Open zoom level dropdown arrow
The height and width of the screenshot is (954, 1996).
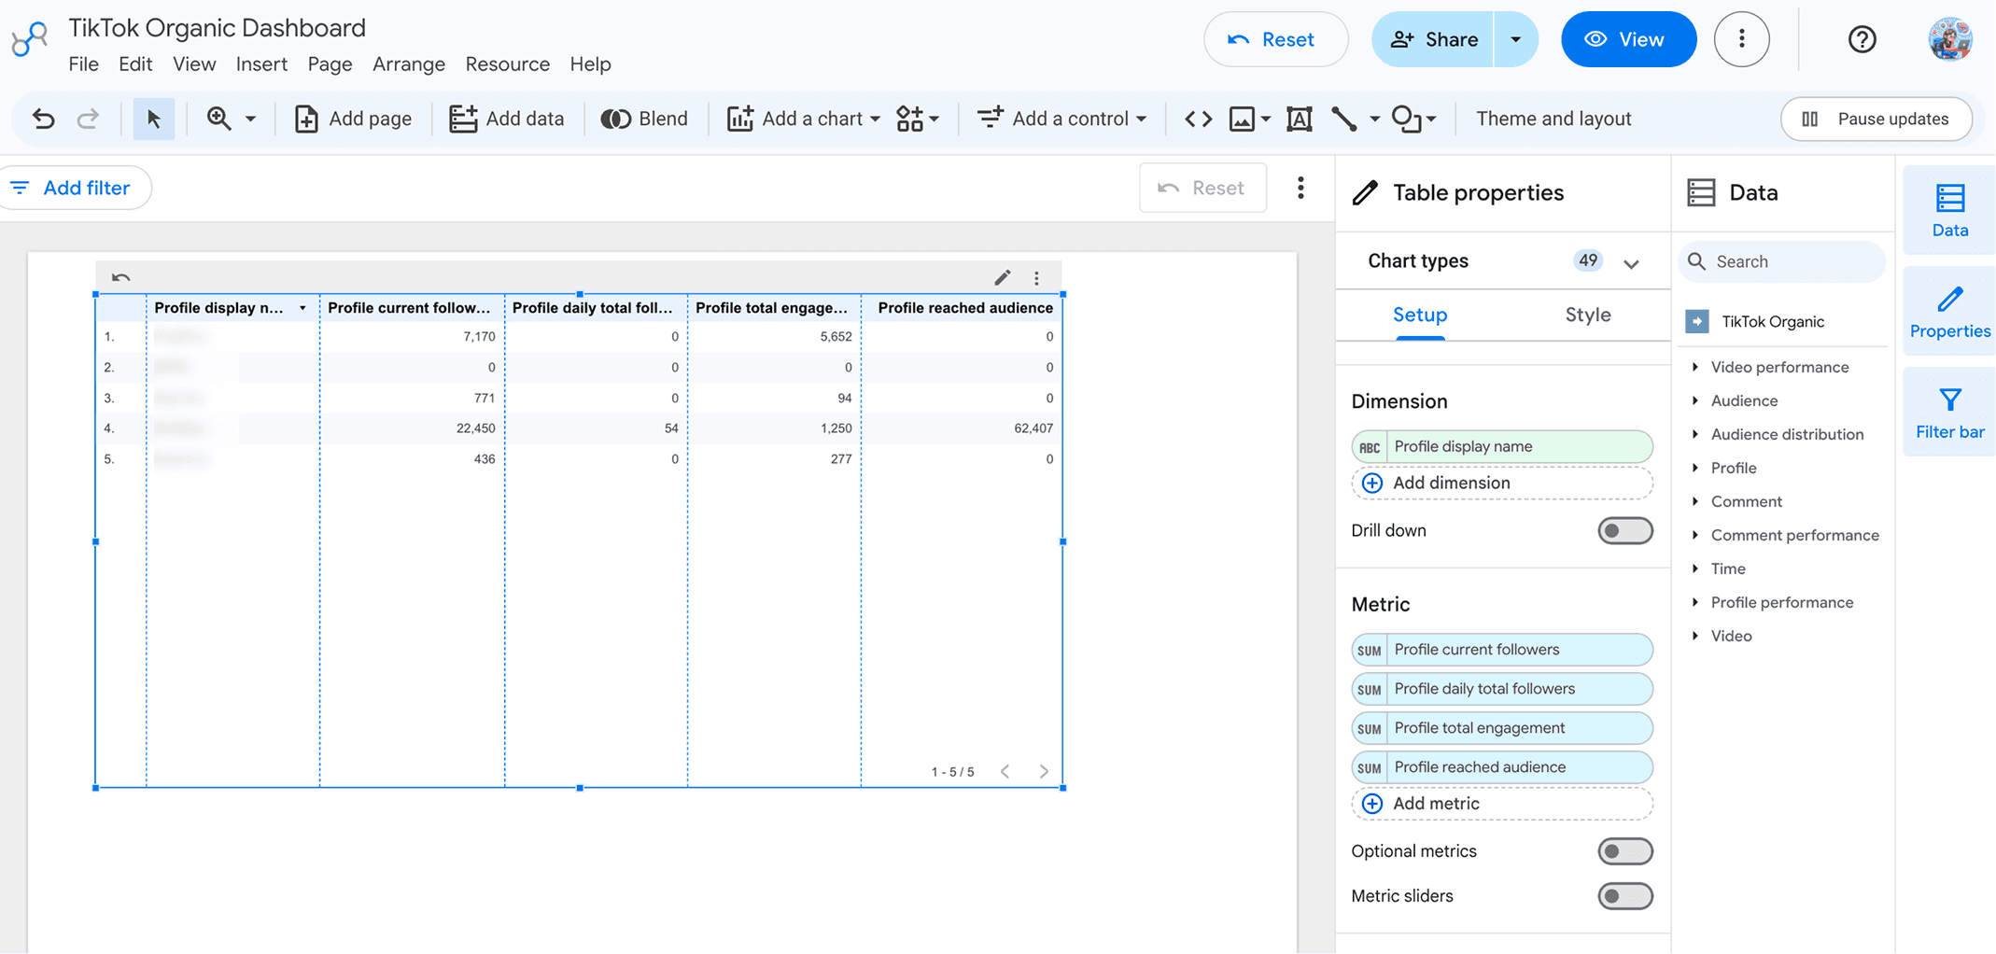pyautogui.click(x=250, y=119)
